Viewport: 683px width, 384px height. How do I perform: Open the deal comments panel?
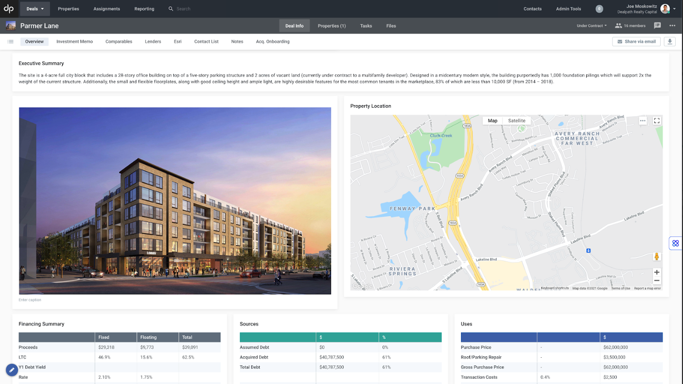pyautogui.click(x=657, y=25)
